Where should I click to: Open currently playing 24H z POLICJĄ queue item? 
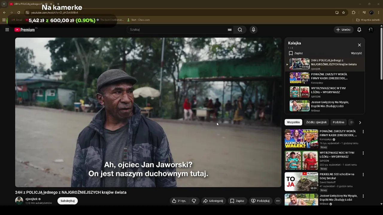coord(325,64)
